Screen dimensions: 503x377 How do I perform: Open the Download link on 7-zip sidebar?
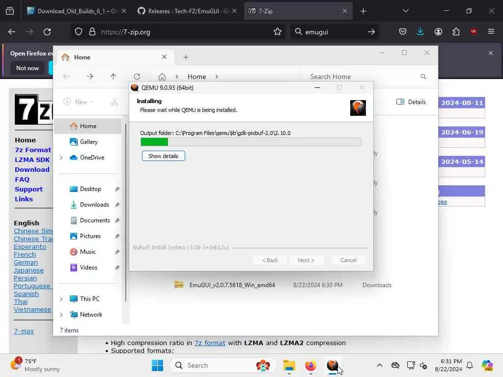tap(32, 169)
